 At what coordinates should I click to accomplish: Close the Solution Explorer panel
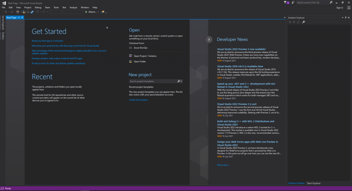[349, 18]
